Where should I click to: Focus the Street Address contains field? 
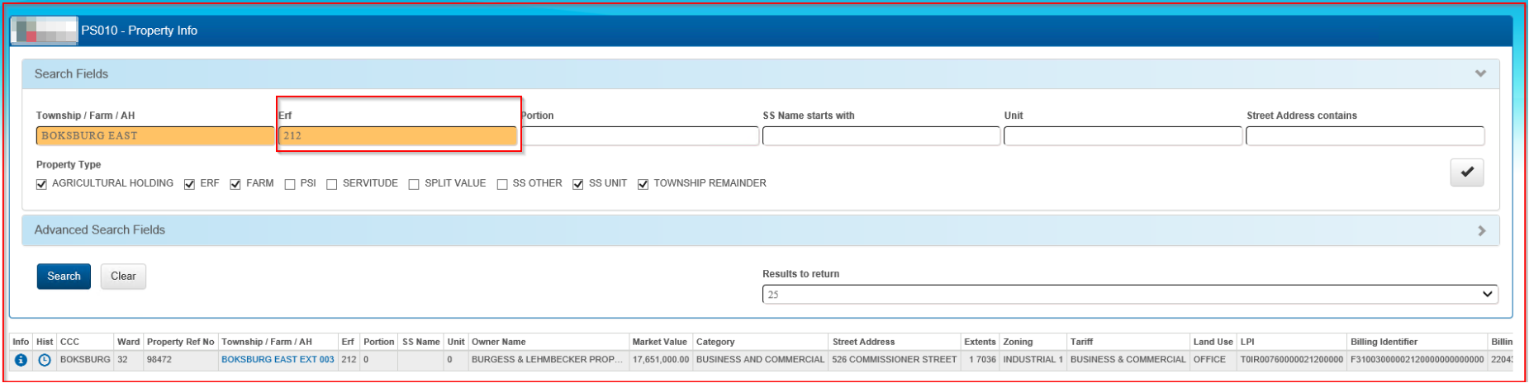pyautogui.click(x=1365, y=136)
